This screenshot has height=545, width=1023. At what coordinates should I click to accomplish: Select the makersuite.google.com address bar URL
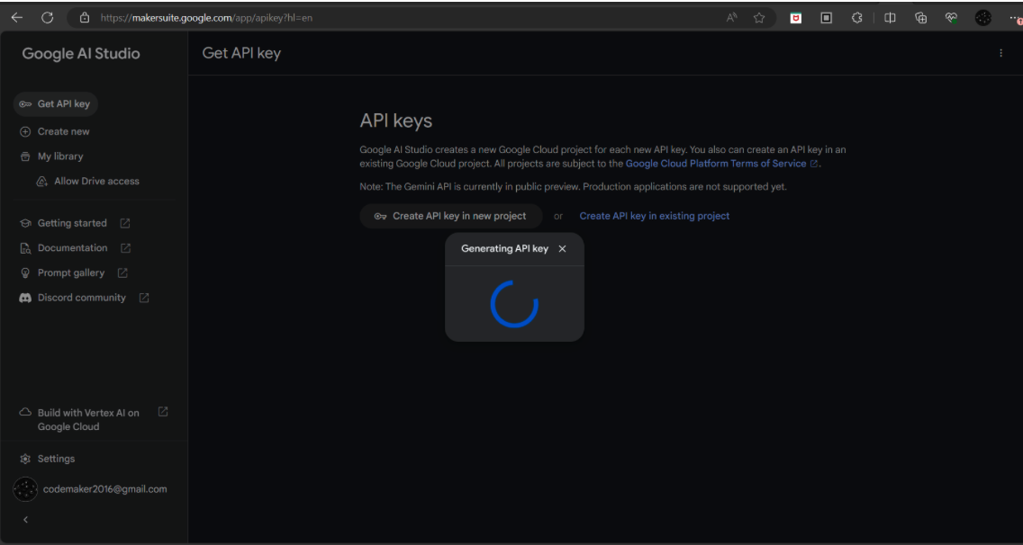206,18
